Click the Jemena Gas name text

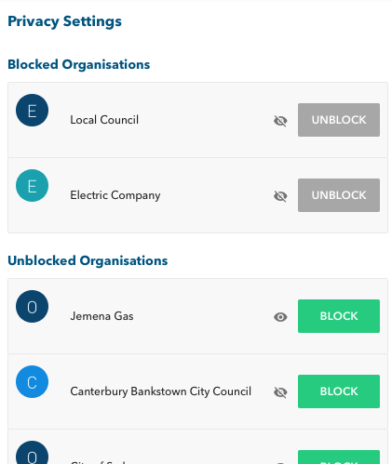(x=101, y=316)
